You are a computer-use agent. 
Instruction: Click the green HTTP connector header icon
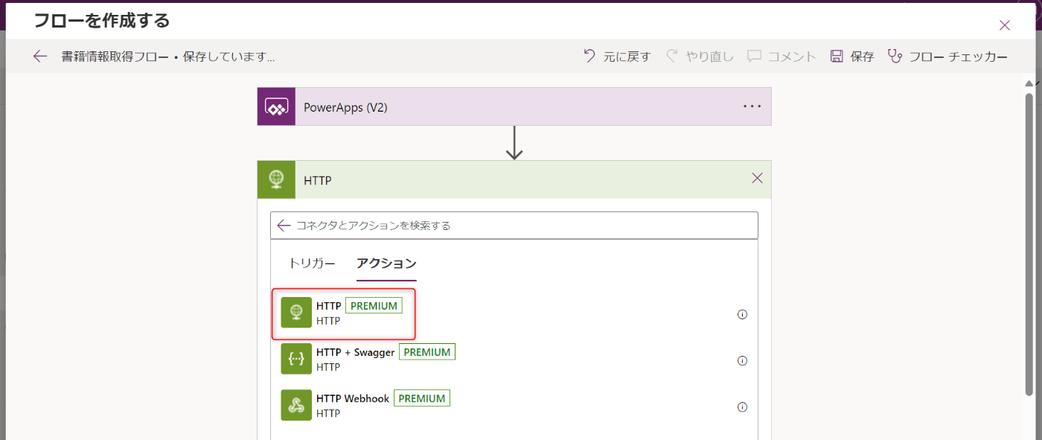[x=276, y=179]
